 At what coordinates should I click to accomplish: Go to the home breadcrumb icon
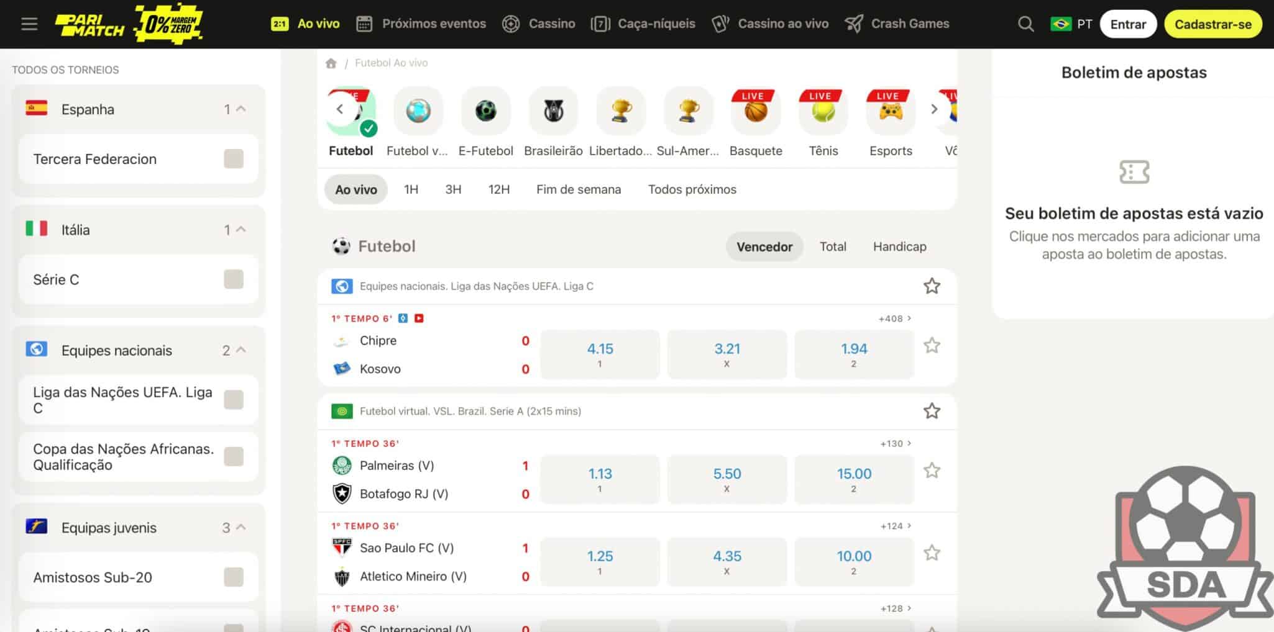click(331, 63)
